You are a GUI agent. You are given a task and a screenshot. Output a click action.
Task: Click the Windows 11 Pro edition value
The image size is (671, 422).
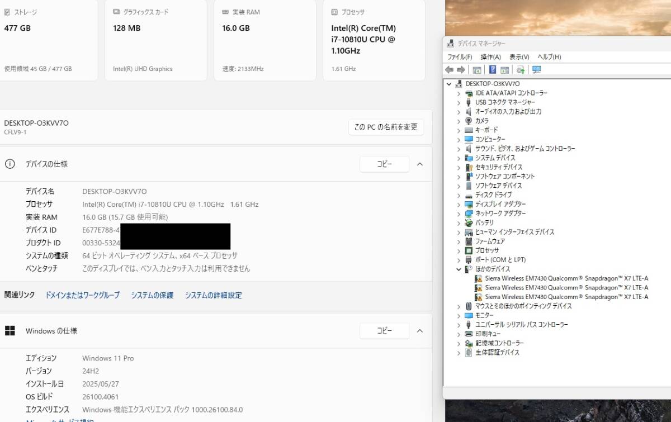pos(108,358)
